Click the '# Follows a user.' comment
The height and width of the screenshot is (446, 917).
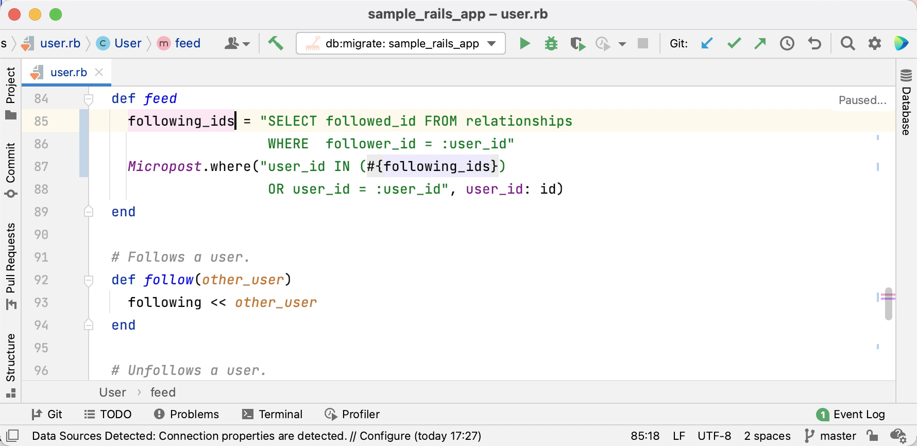(x=181, y=257)
